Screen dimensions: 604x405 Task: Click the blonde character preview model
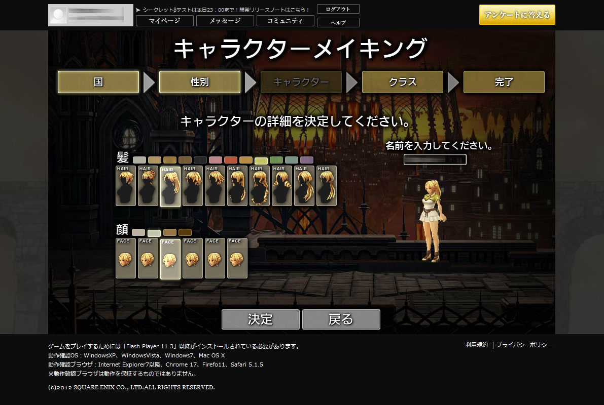433,221
